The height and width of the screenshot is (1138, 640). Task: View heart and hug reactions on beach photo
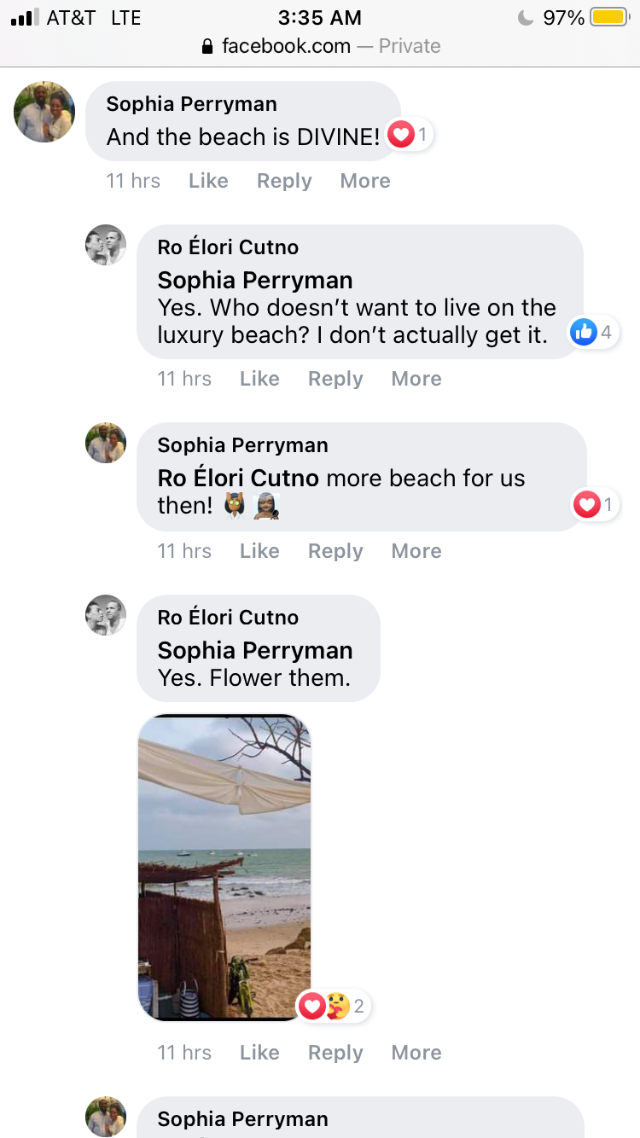[x=334, y=1007]
